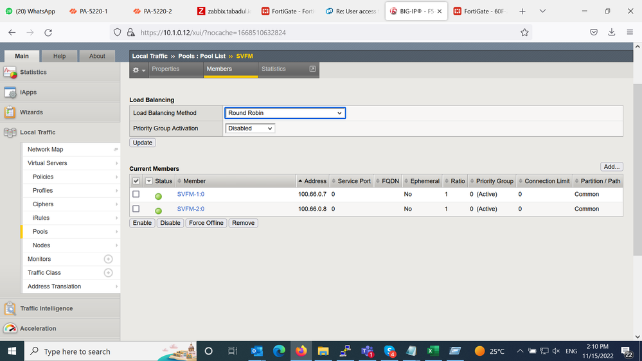Expand Profiles submenu
The width and height of the screenshot is (642, 361).
point(117,191)
